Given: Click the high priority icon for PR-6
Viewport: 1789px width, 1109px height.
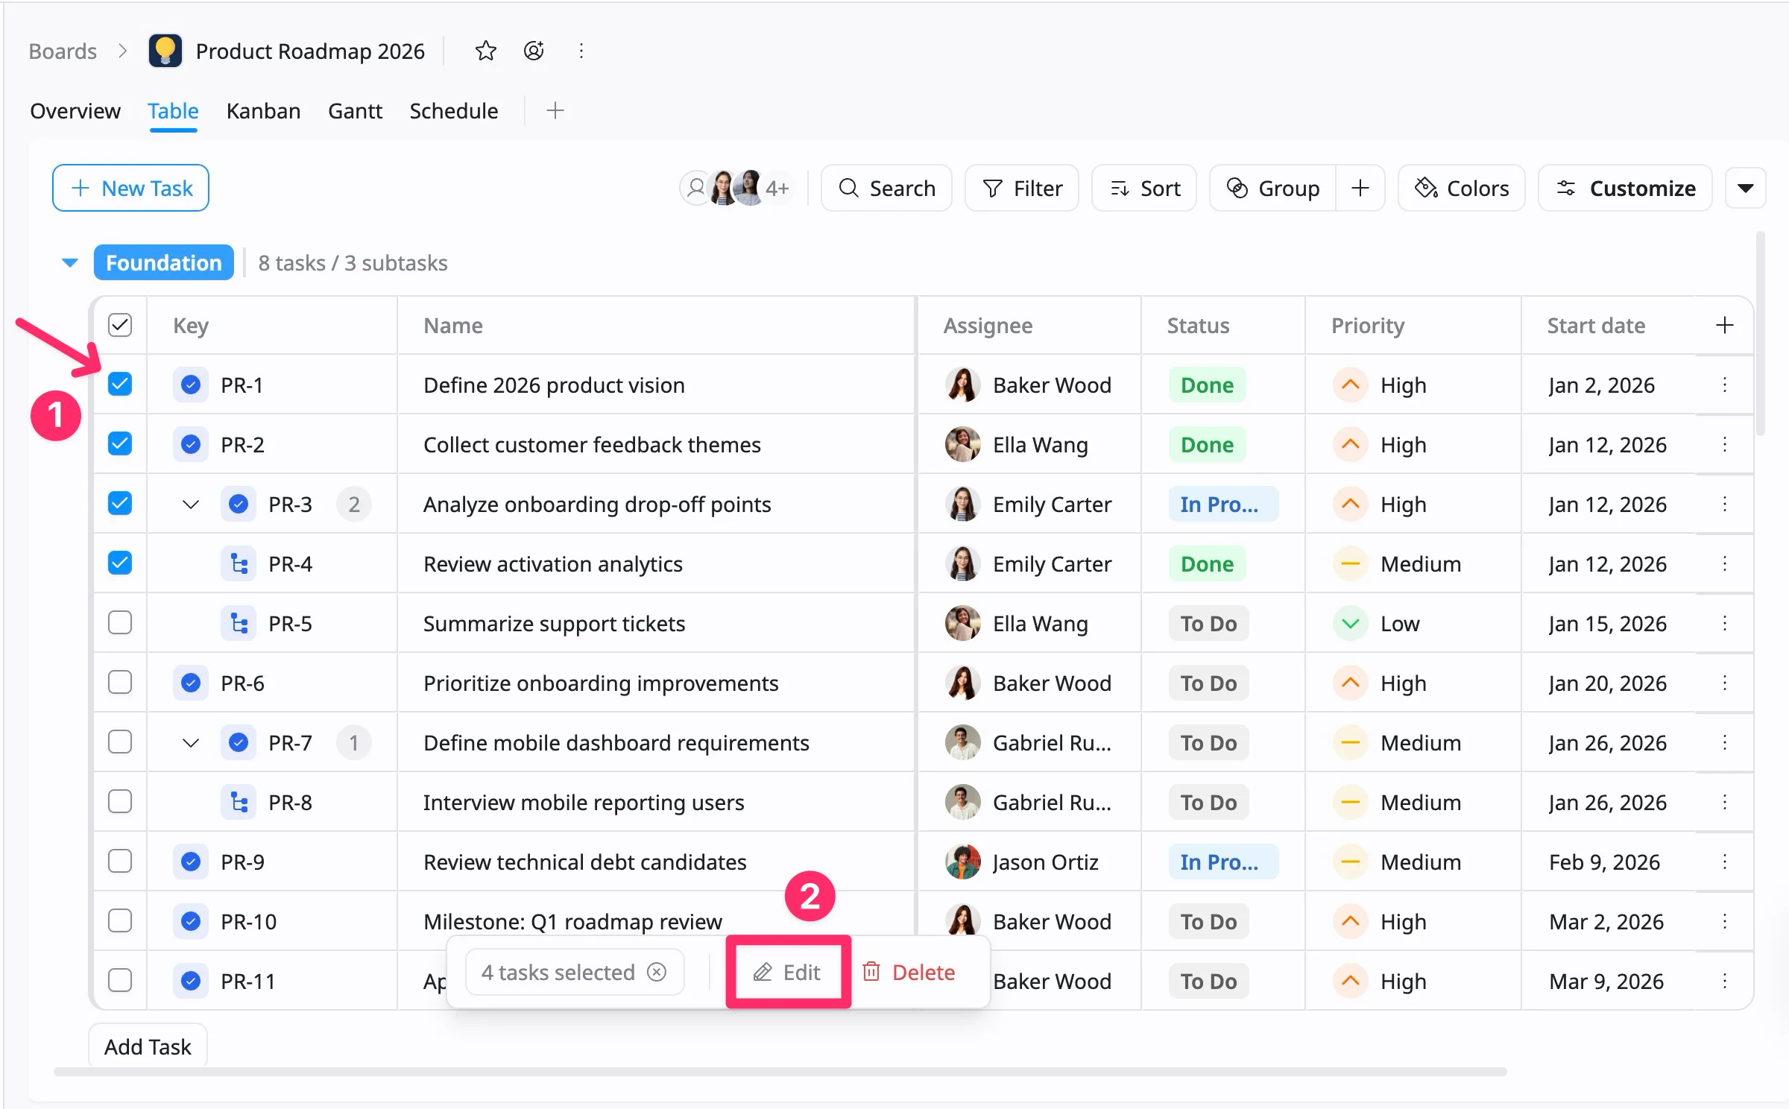Looking at the screenshot, I should pos(1350,683).
